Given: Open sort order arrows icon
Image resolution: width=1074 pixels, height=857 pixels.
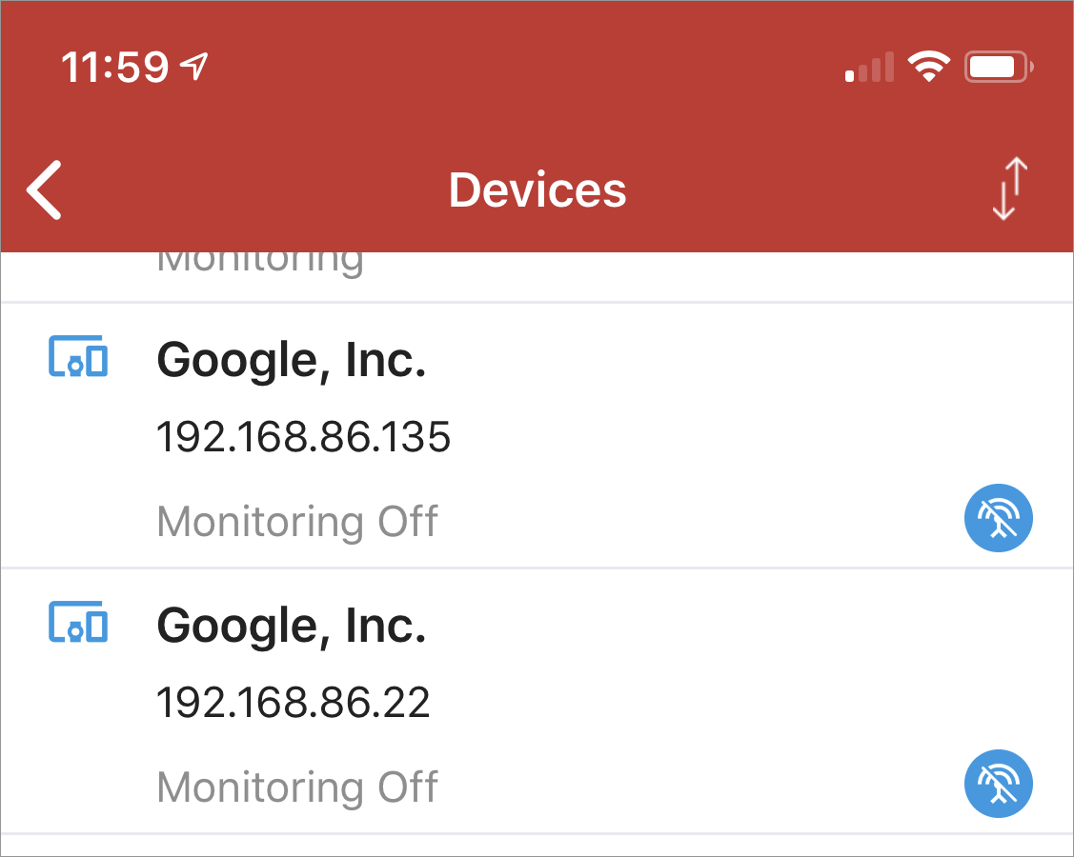Looking at the screenshot, I should tap(1010, 189).
